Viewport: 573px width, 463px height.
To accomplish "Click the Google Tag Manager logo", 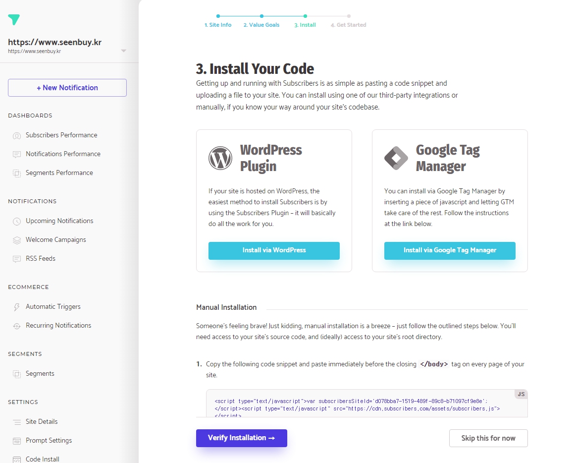I will [x=396, y=158].
